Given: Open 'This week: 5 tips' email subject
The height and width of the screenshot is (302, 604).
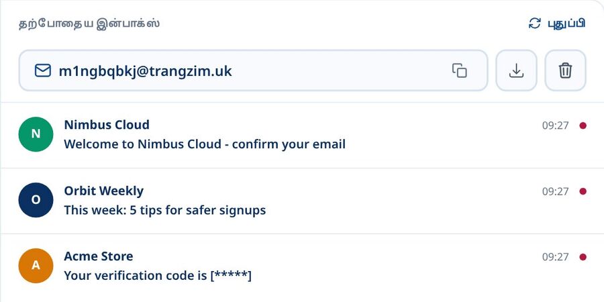Looking at the screenshot, I should click(165, 210).
